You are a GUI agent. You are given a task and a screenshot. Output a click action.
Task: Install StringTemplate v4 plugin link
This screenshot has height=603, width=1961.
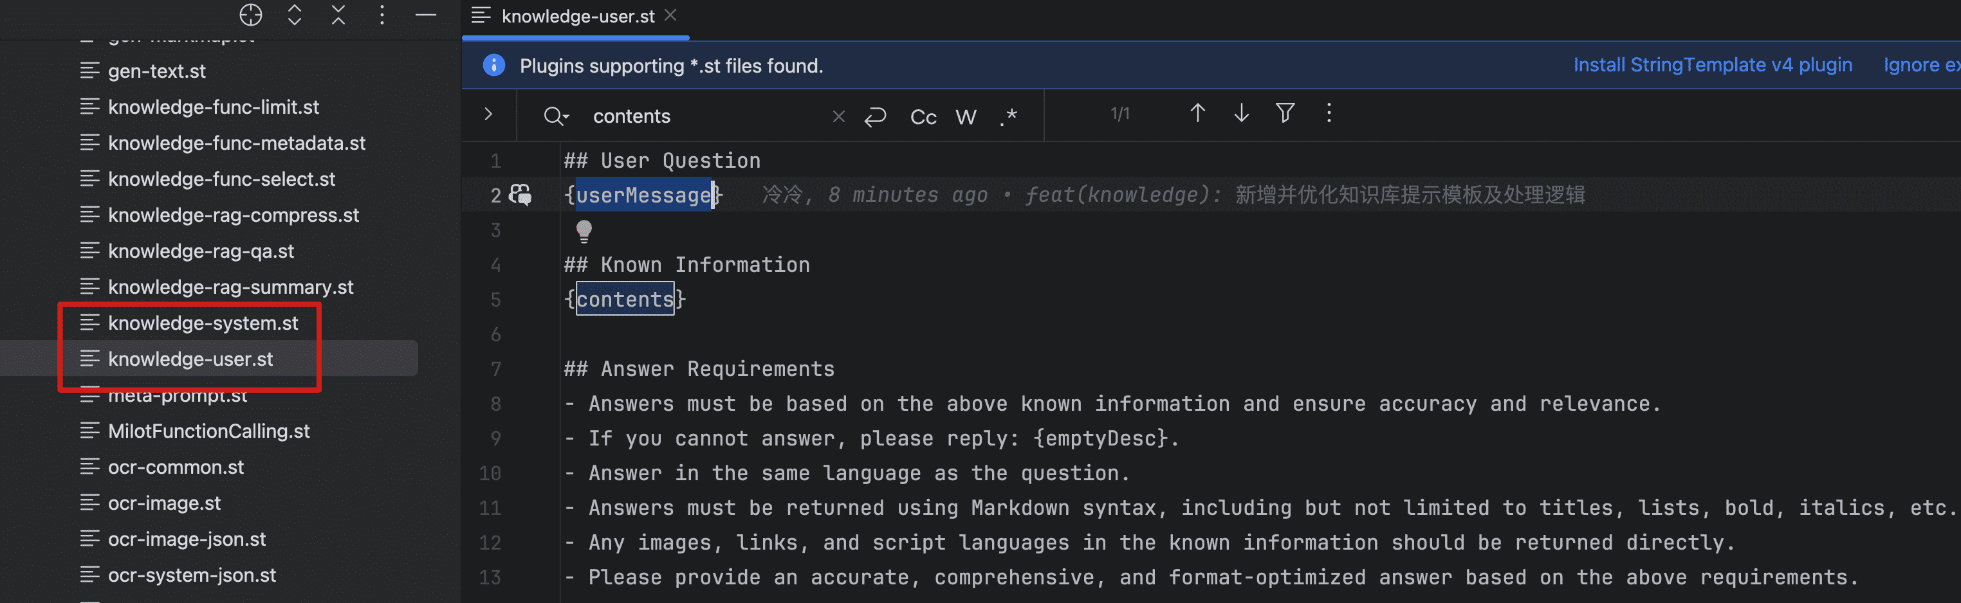pos(1712,66)
